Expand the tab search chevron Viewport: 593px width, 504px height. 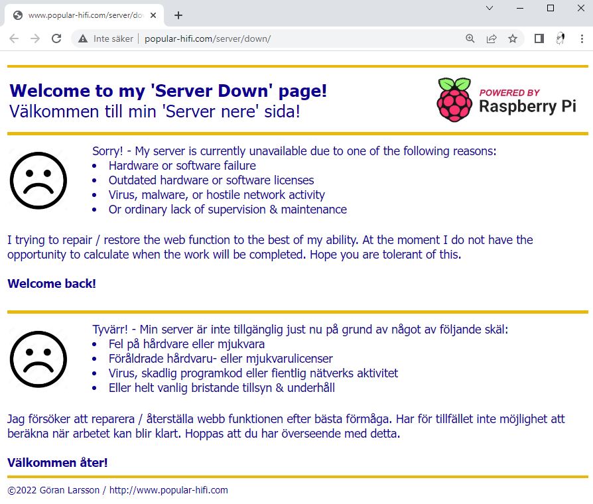click(x=490, y=8)
